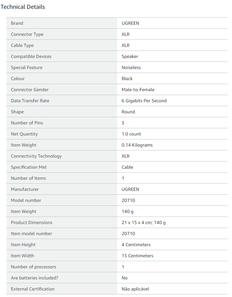Select the Noiseless special feature value
The width and height of the screenshot is (232, 297).
coord(131,67)
